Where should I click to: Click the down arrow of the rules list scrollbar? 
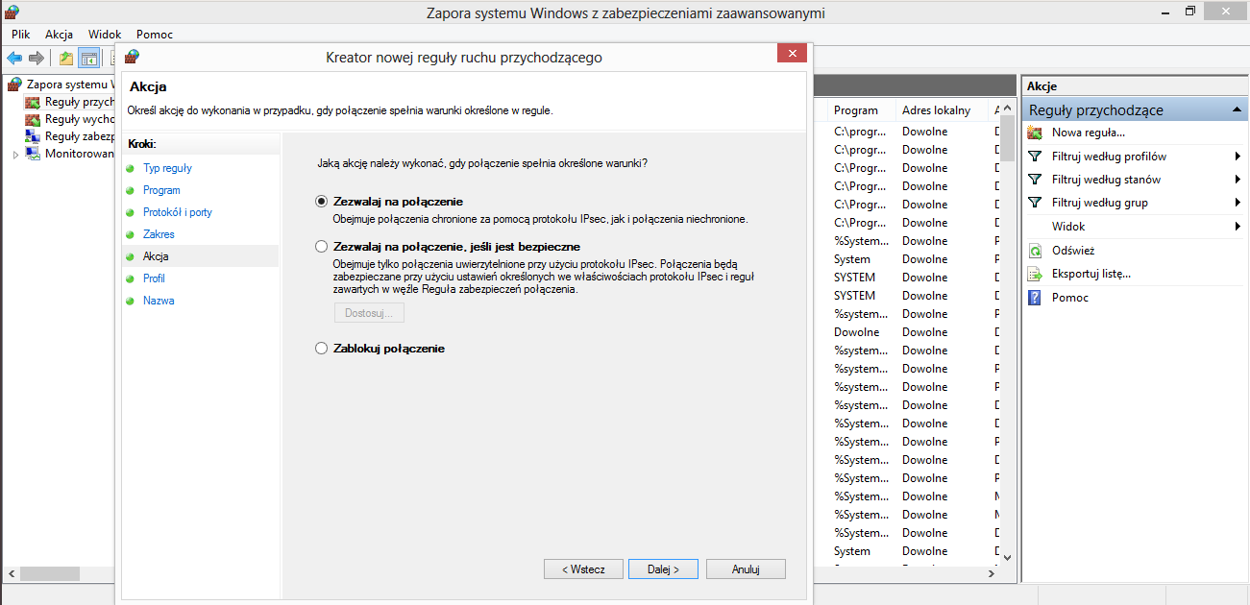pos(1007,556)
